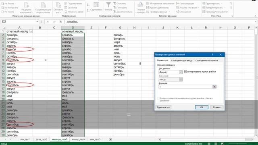Switch to sheet tab имя_тест1
This screenshot has width=258, height=145.
click(25, 139)
